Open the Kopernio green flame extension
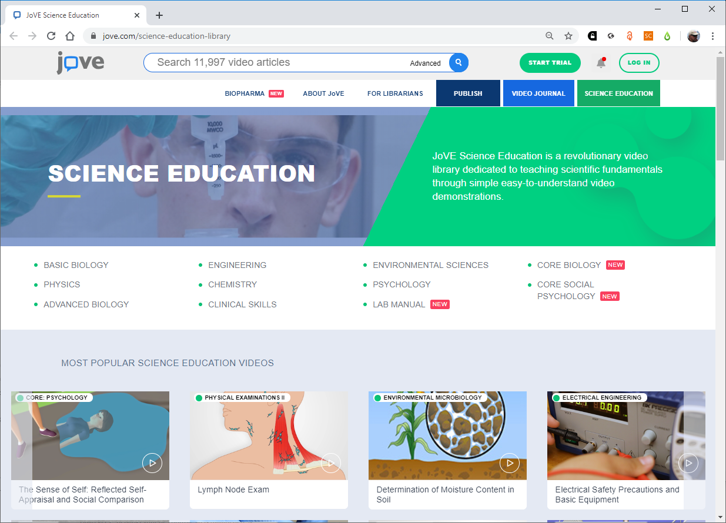 [x=667, y=36]
